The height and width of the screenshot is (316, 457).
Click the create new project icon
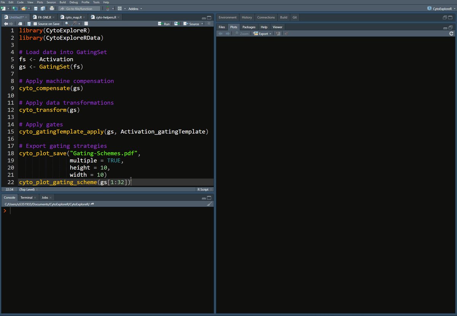tap(14, 8)
